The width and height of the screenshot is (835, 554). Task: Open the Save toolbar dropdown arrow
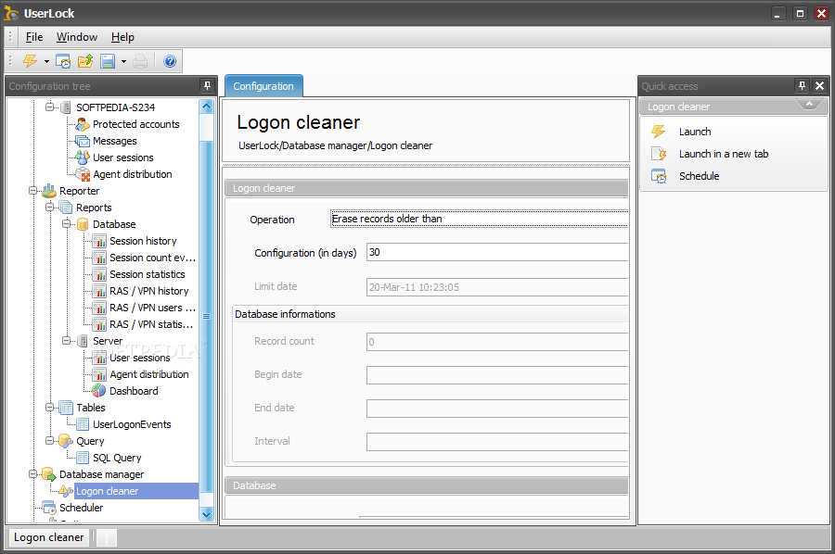[123, 62]
